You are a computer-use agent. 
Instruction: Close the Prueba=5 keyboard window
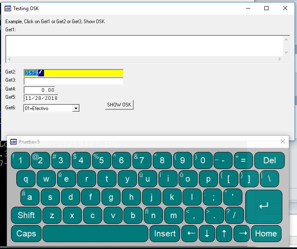click(x=283, y=141)
